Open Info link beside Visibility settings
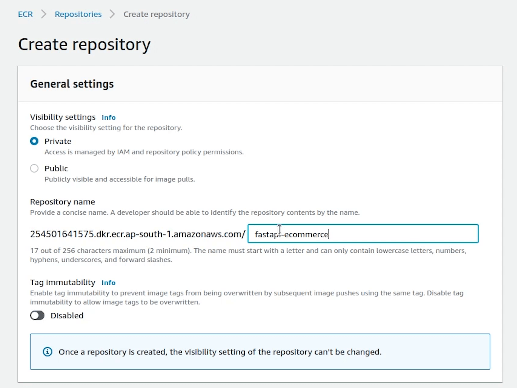This screenshot has height=388, width=517. pyautogui.click(x=108, y=117)
